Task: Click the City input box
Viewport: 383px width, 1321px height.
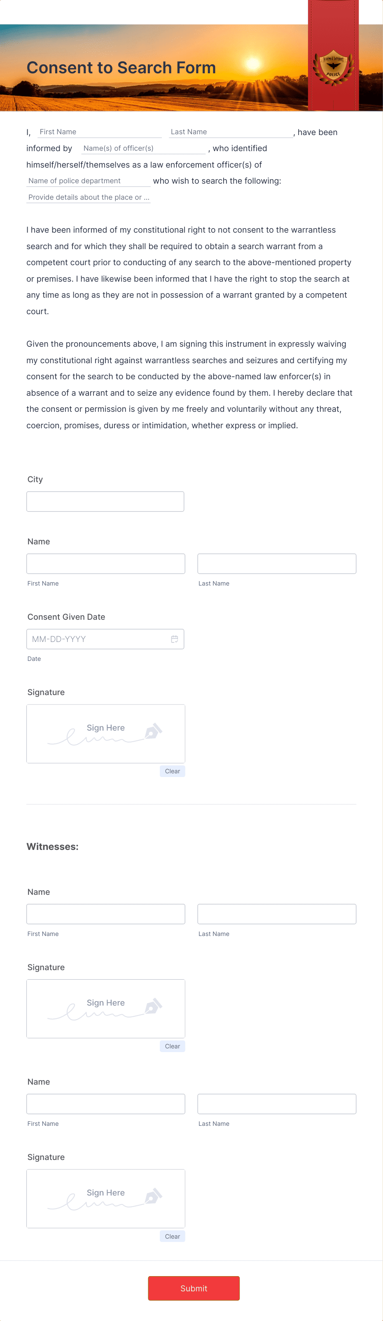Action: [x=105, y=501]
